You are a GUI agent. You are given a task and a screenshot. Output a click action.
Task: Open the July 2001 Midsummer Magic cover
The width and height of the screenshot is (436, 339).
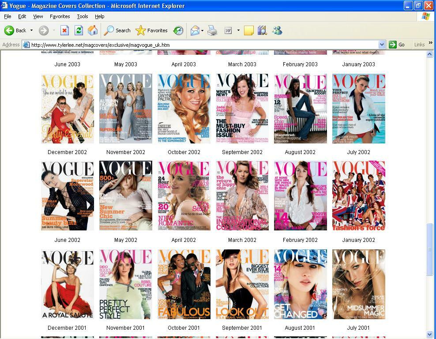pos(359,284)
